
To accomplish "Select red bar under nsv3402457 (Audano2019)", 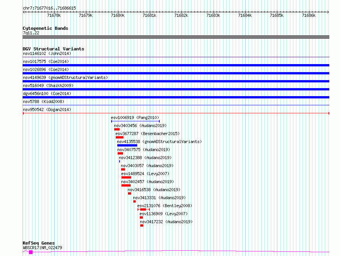I will 126,185.
